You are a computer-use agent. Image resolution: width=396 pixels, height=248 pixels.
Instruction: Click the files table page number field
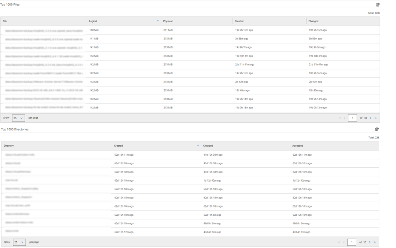point(352,118)
